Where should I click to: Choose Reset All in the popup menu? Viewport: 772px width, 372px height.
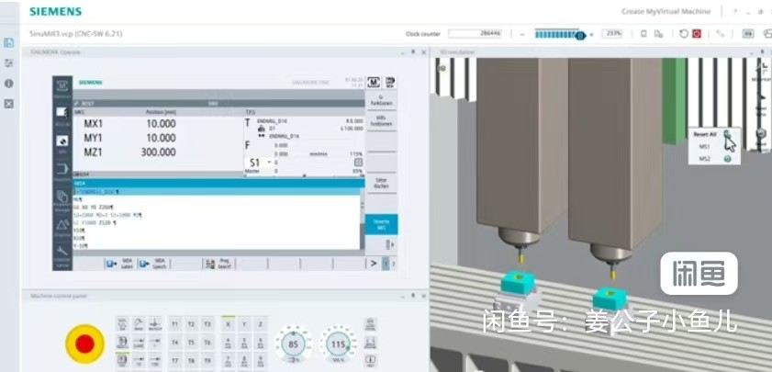705,134
